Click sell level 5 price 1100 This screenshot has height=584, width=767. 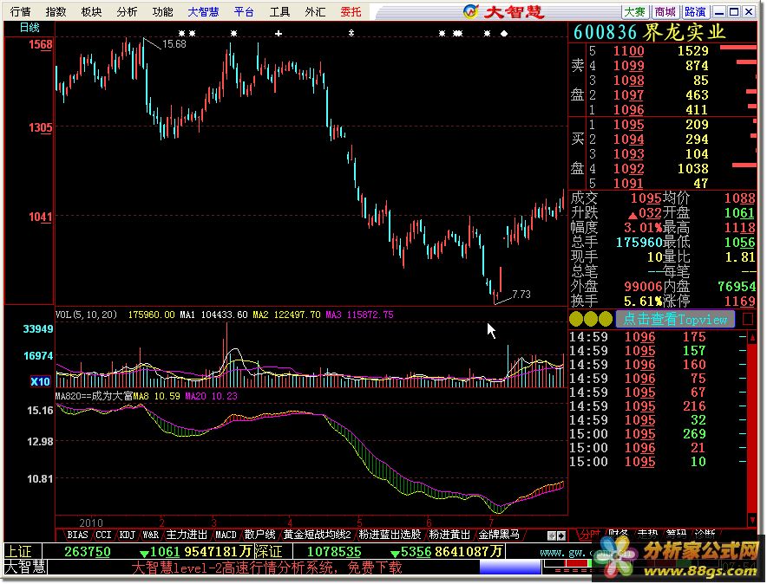click(628, 51)
